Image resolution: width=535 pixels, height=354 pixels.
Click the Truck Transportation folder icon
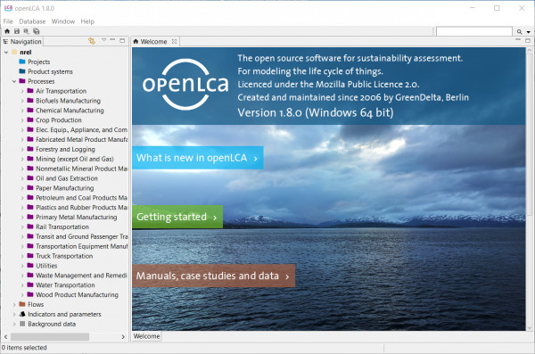pos(30,256)
